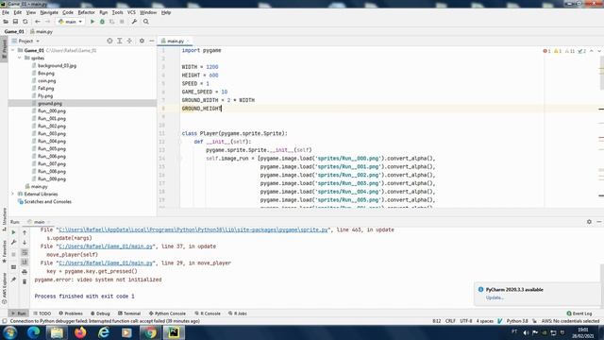
Task: Open Run panel gear settings
Action: [589, 222]
